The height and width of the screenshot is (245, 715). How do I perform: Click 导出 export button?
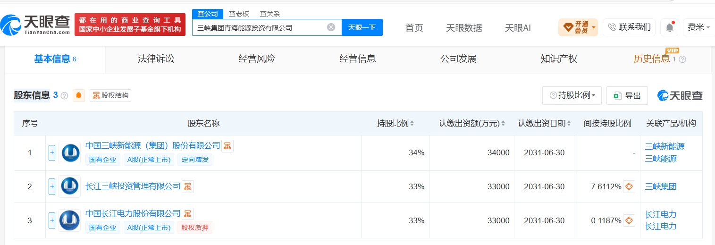click(627, 95)
